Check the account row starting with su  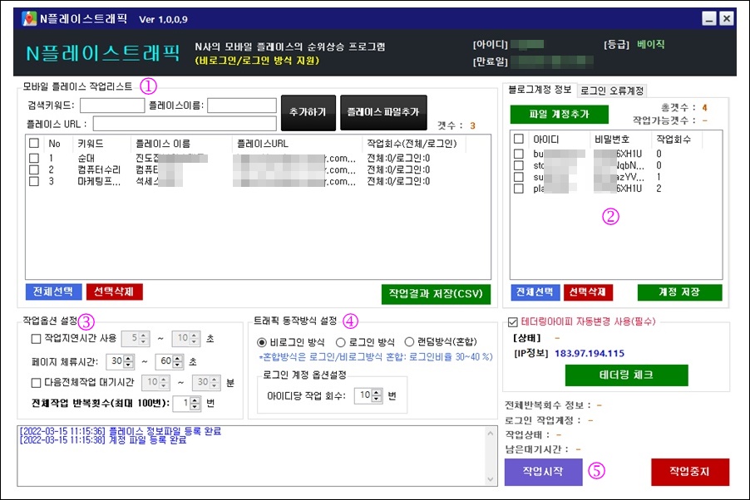(x=519, y=177)
